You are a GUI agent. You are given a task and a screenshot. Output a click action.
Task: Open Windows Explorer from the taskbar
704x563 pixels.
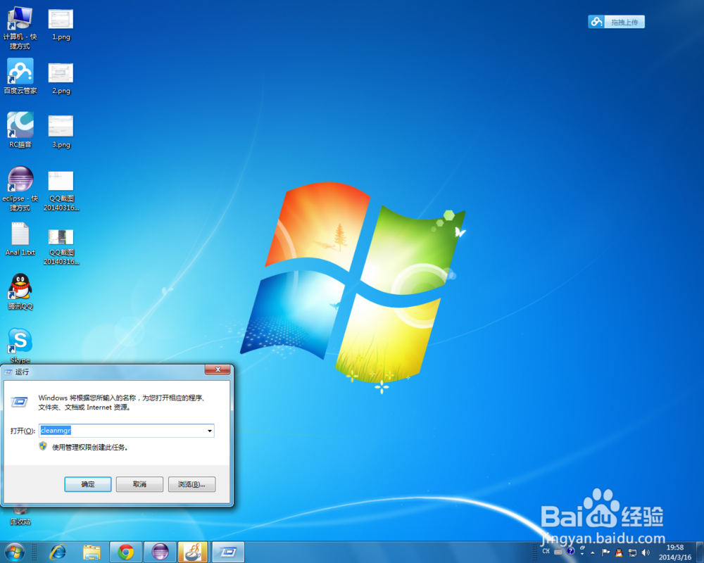pos(92,553)
